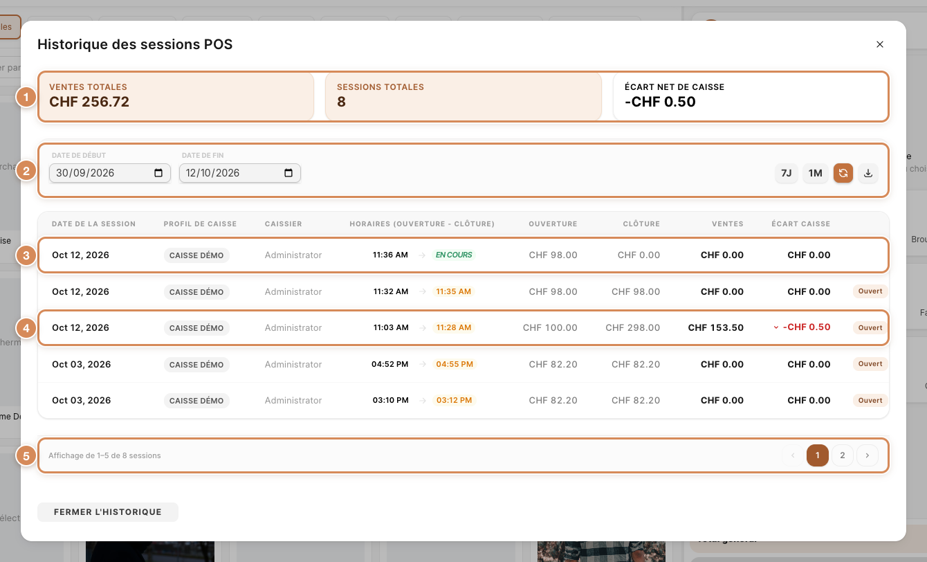Open the calendar picker for Date de début

point(158,173)
